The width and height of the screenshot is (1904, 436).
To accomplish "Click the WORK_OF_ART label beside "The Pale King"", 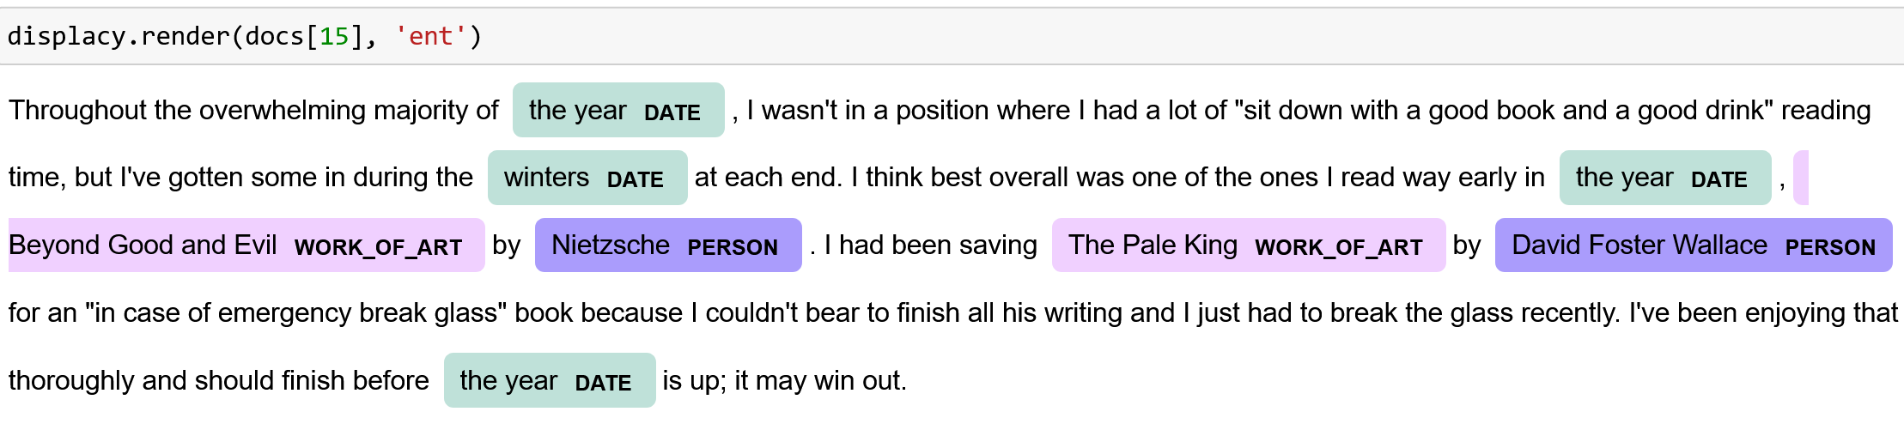I will (x=1338, y=248).
